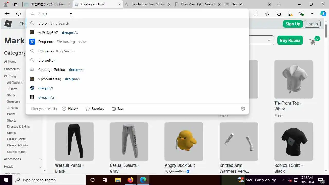
Task: Open the Characters category
Action: pyautogui.click(x=12, y=69)
